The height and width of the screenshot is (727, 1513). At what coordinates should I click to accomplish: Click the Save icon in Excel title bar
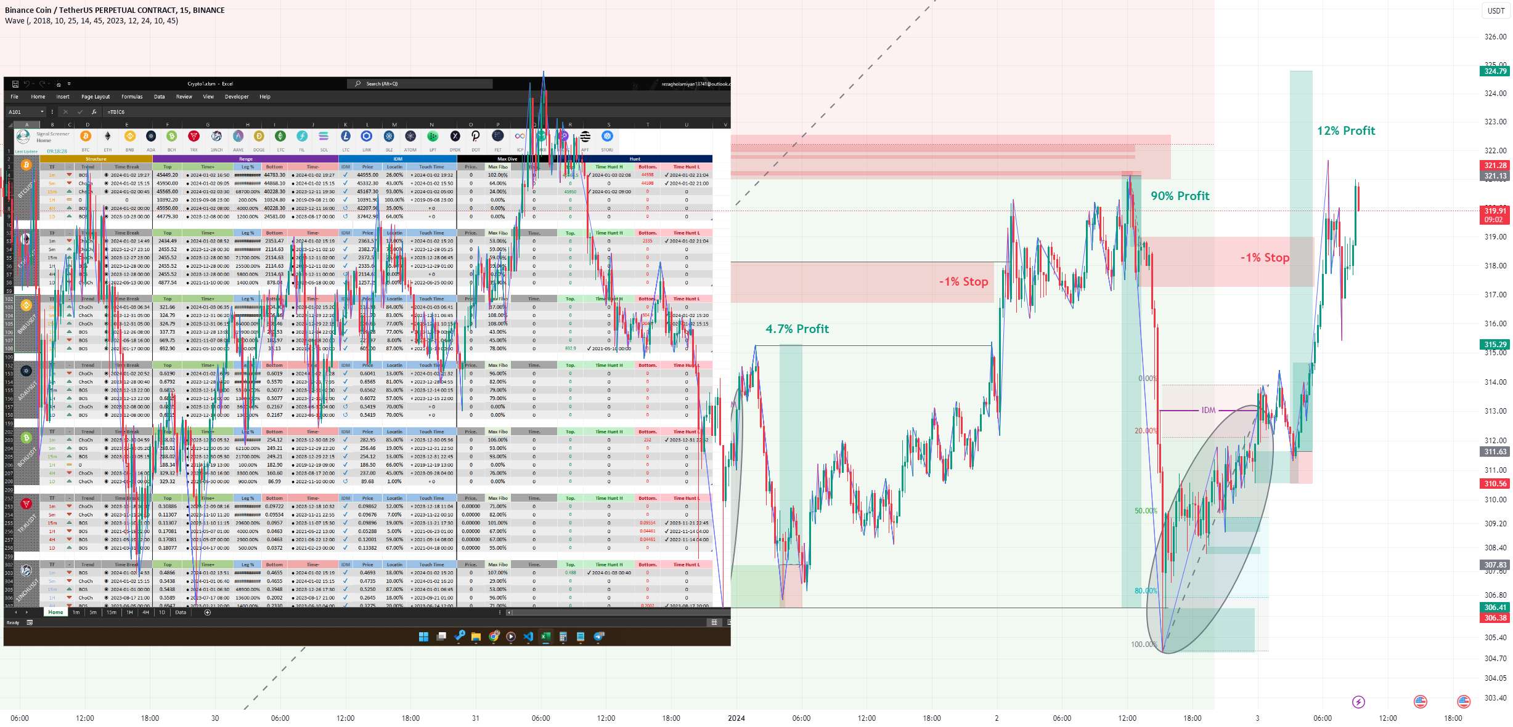pos(15,84)
